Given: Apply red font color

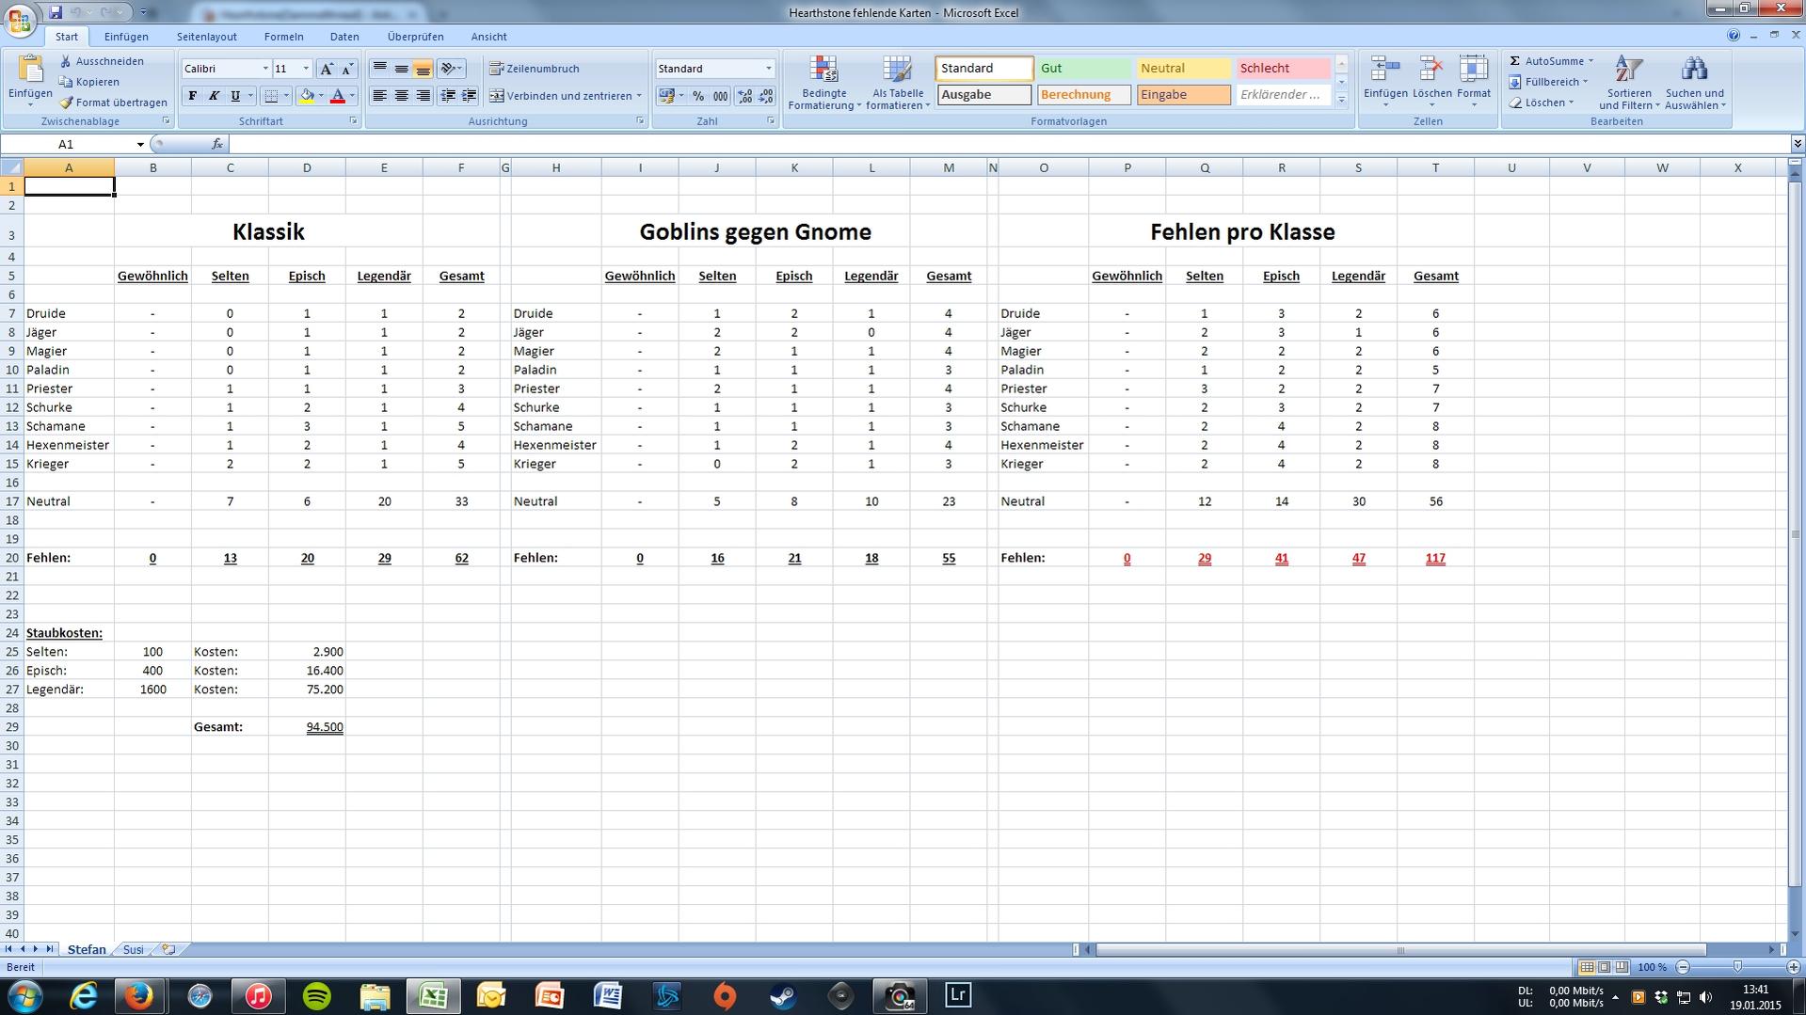Looking at the screenshot, I should pyautogui.click(x=337, y=96).
